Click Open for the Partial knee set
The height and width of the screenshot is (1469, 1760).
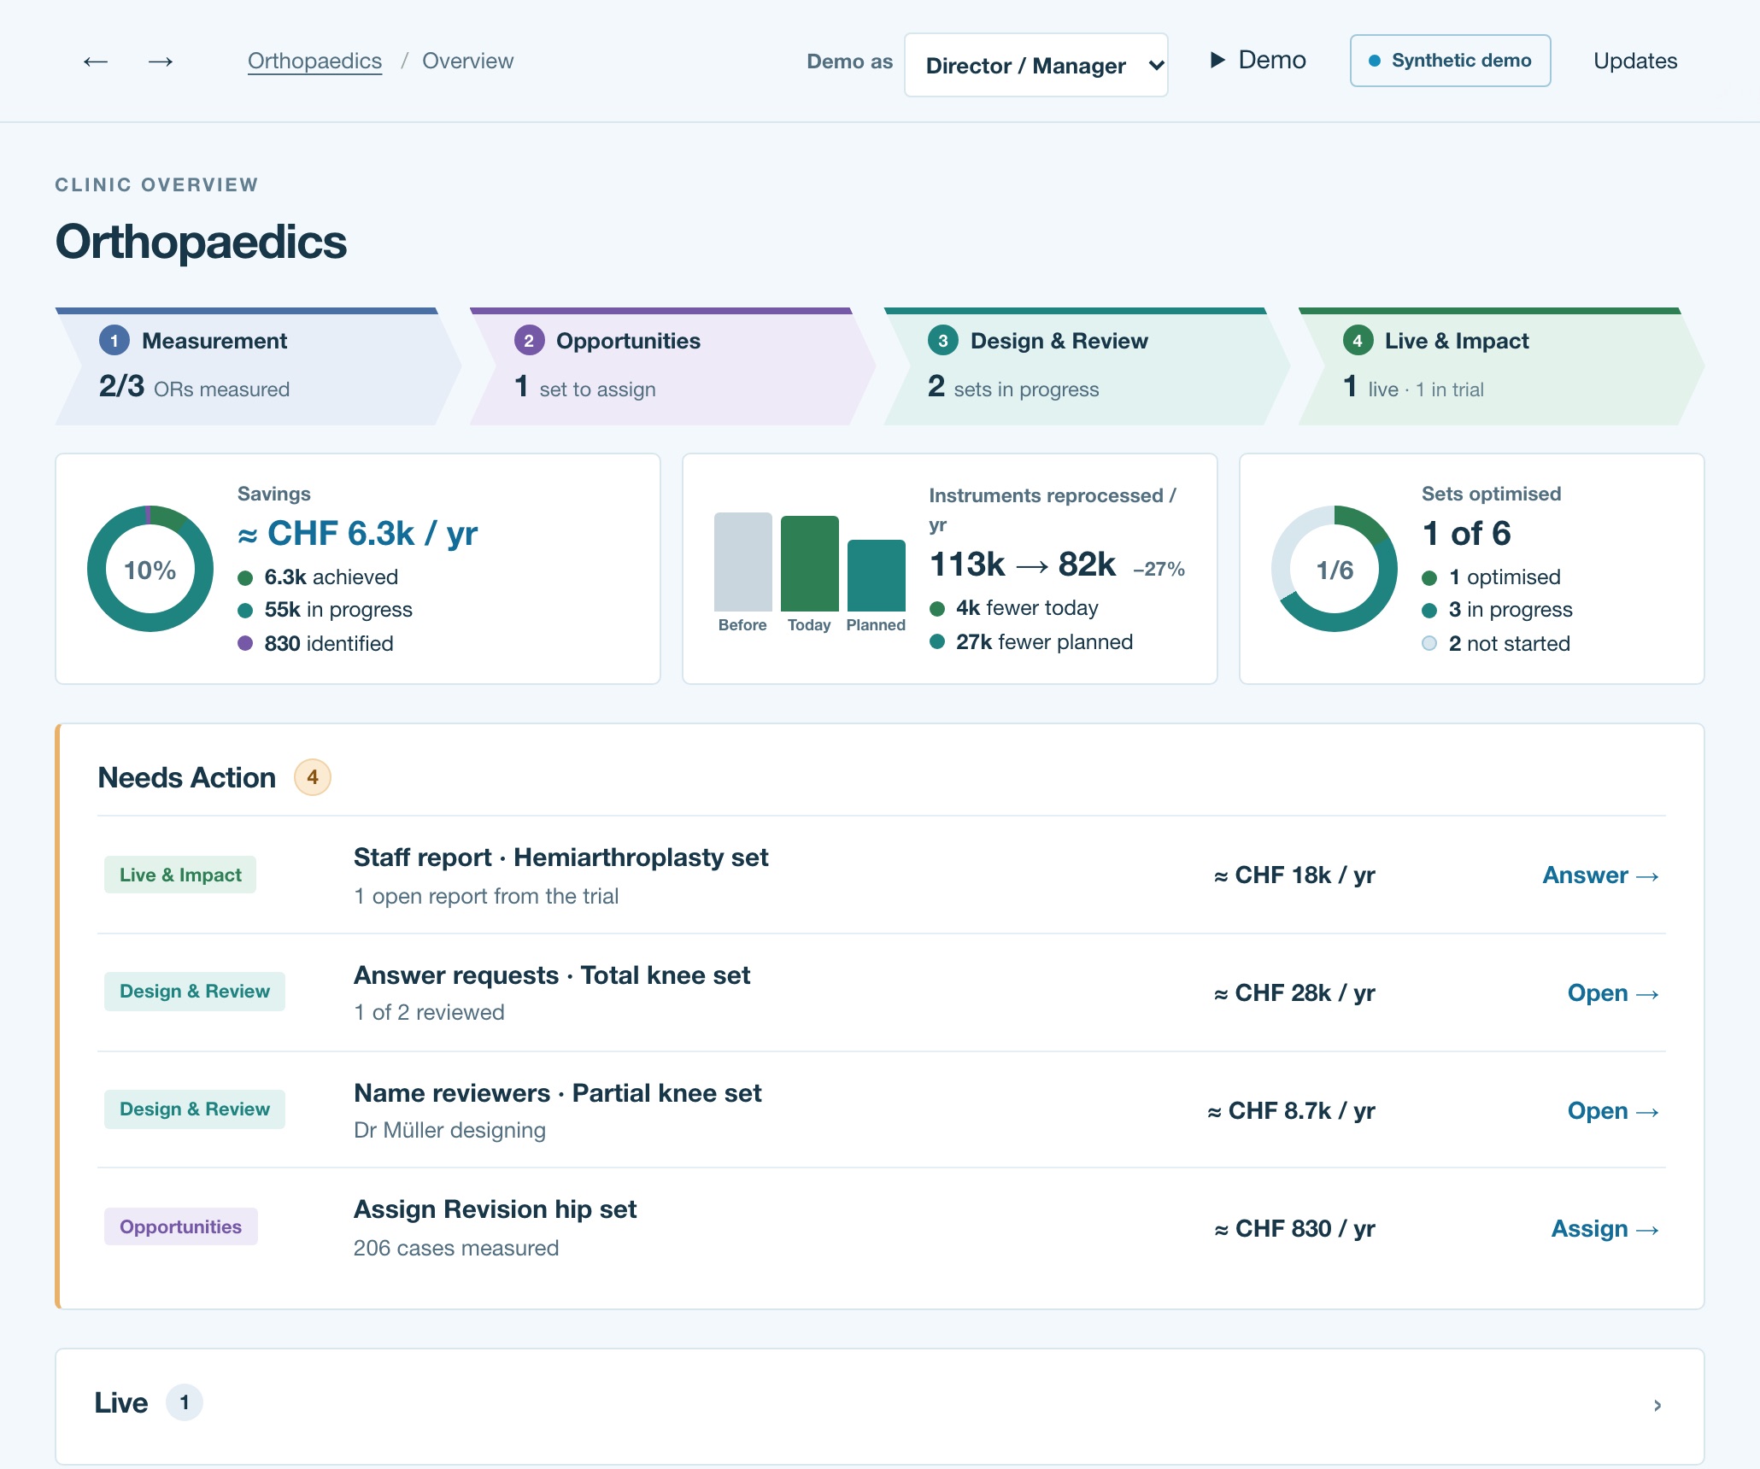click(1613, 1111)
